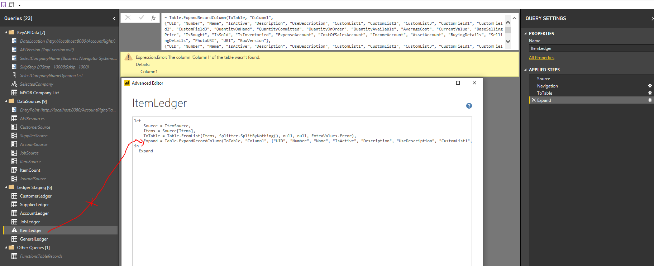The height and width of the screenshot is (266, 654).
Task: Click the ItemLedger warning icon
Action: pos(14,230)
